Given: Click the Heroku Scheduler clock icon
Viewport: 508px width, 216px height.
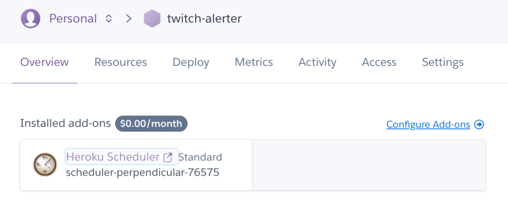Looking at the screenshot, I should point(45,165).
